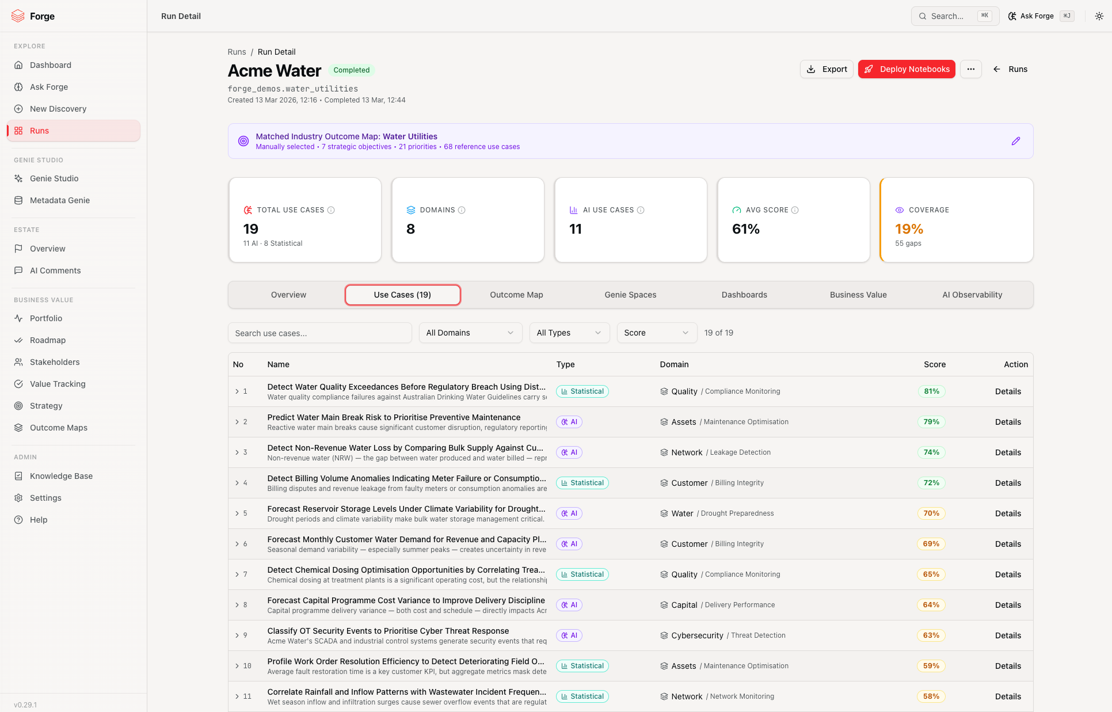
Task: Open the Knowledge Base
Action: 74,476
